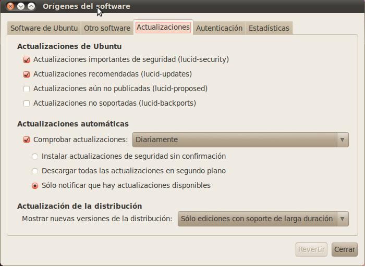Open the Diariamente frequency dropdown
Viewport: 365px width, 267px height.
(x=240, y=139)
